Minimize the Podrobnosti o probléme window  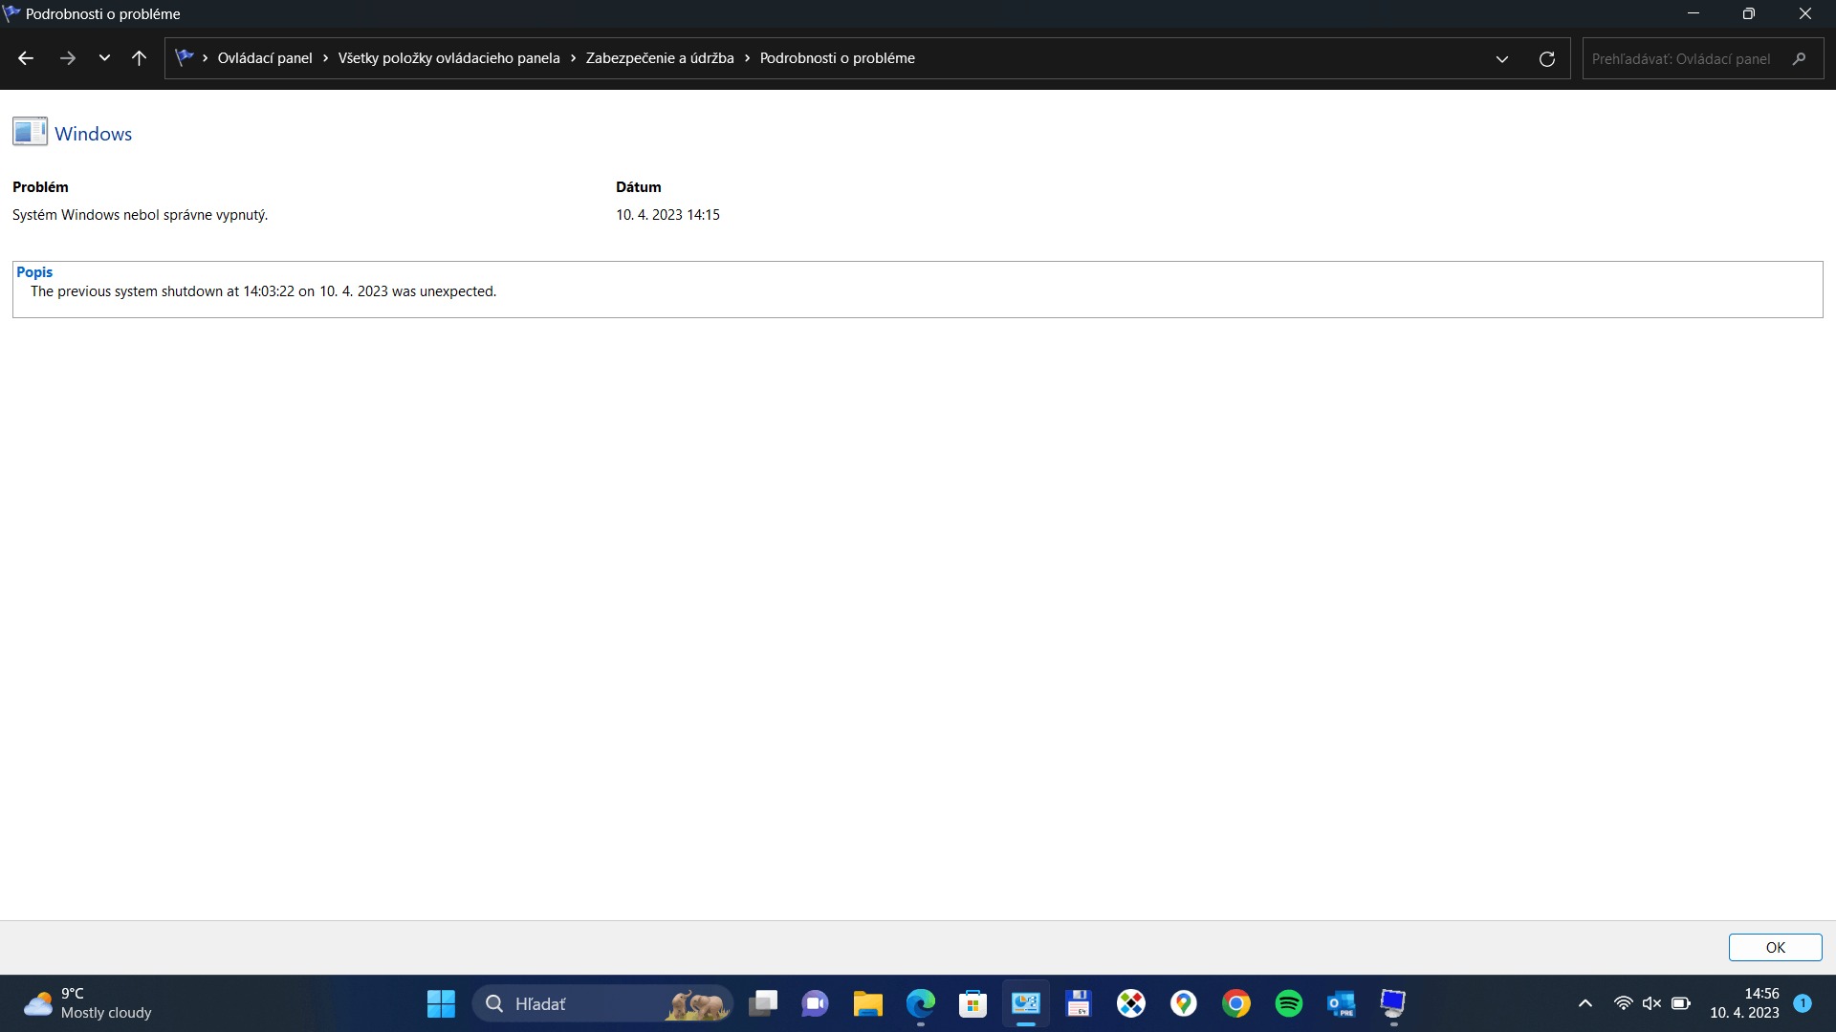[x=1693, y=13]
